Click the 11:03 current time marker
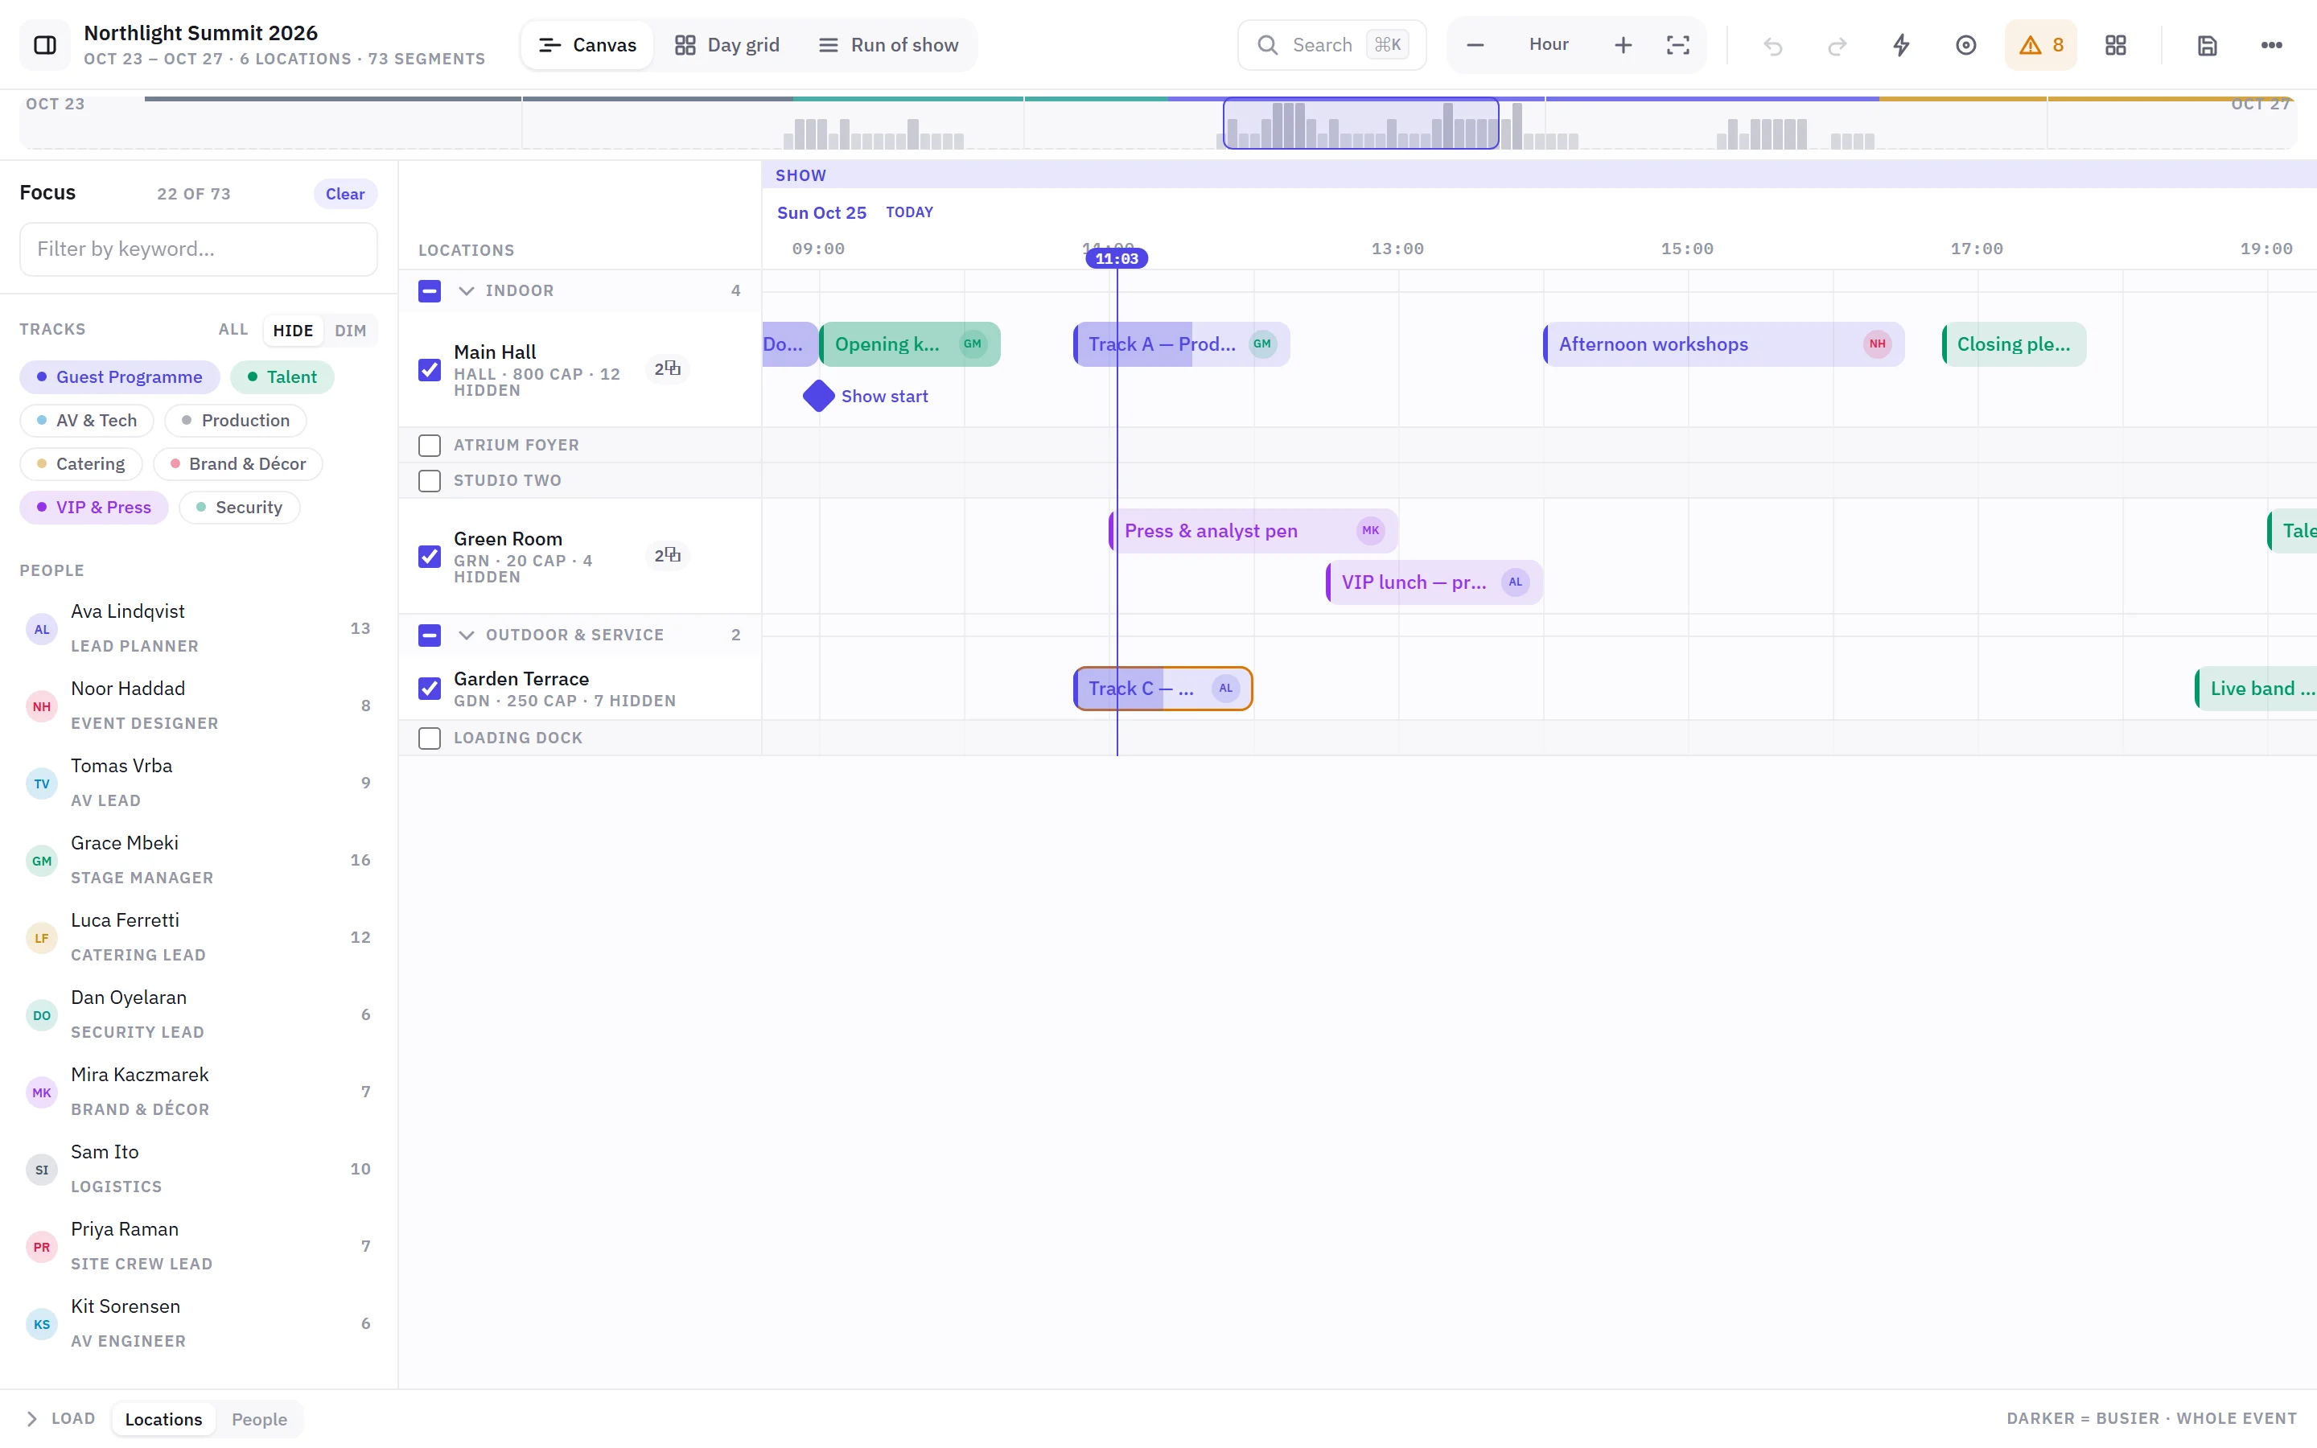 pos(1117,258)
